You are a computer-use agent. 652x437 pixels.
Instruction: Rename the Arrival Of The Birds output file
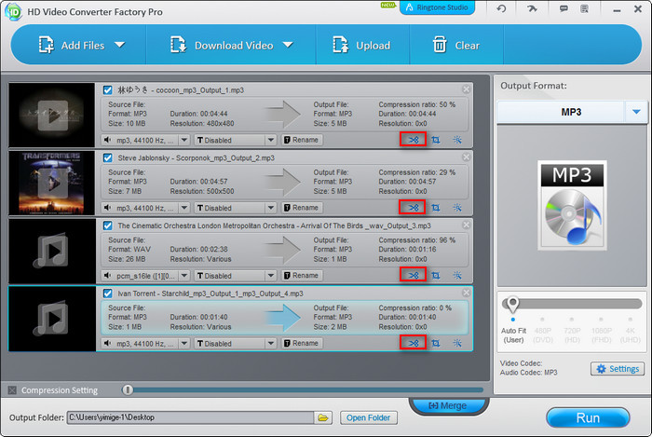coord(302,275)
